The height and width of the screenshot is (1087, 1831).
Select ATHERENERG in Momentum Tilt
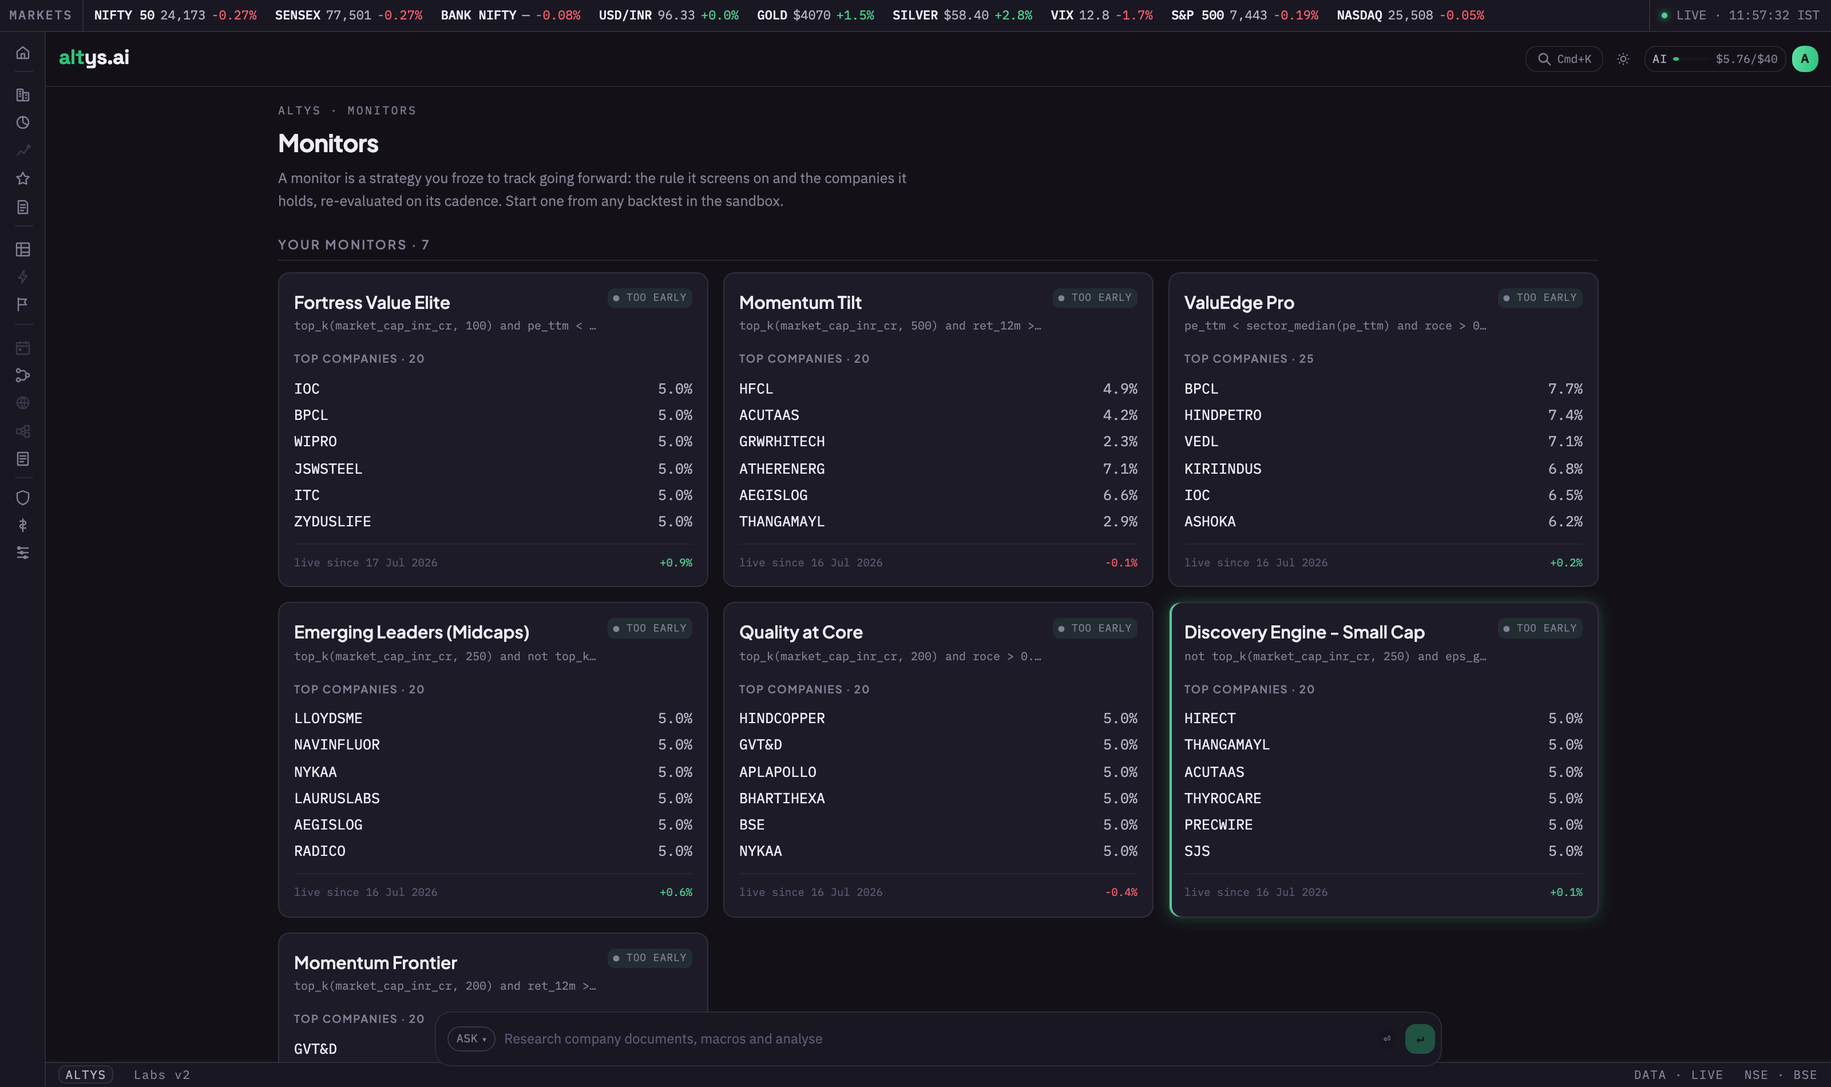938,469
